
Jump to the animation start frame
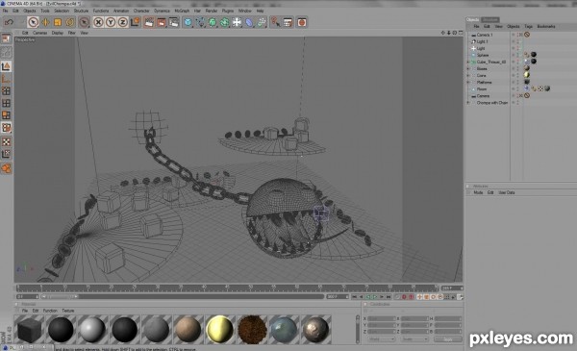[x=354, y=297]
